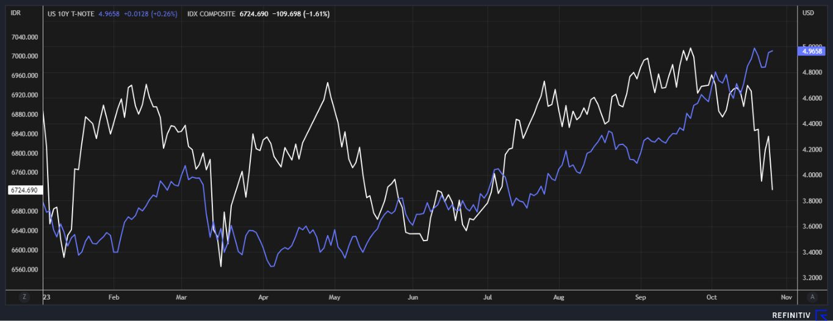The height and width of the screenshot is (321, 833).
Task: Click the Sep label on time axis
Action: [640, 298]
